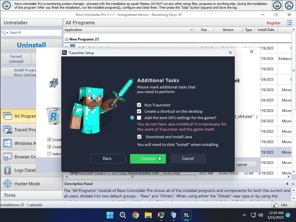
Task: Sort by Type column header
Action: (249, 30)
